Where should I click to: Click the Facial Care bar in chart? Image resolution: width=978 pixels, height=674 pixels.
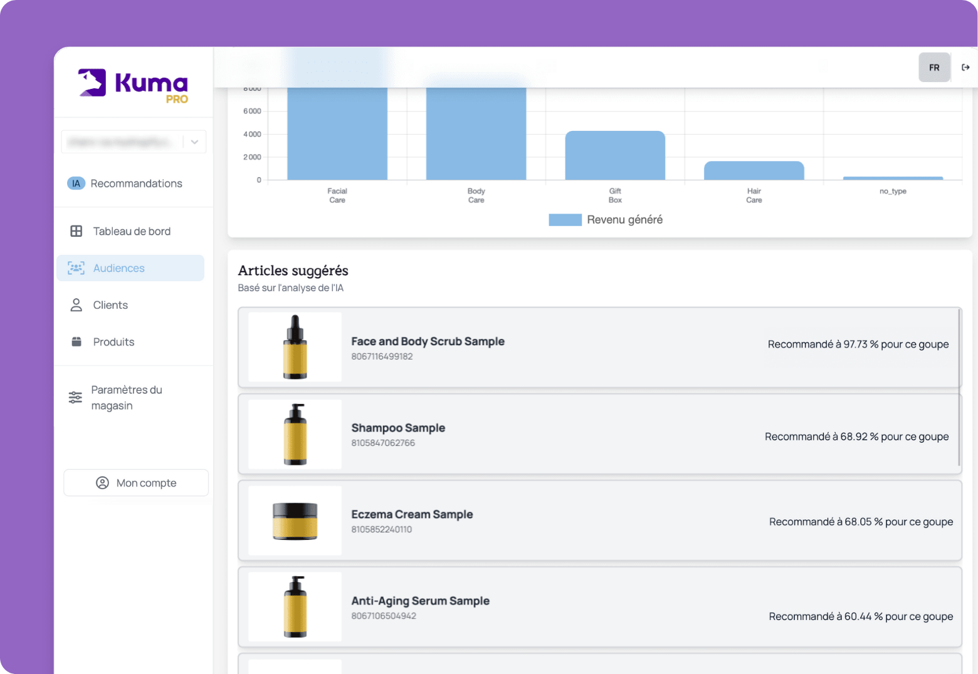pos(337,133)
